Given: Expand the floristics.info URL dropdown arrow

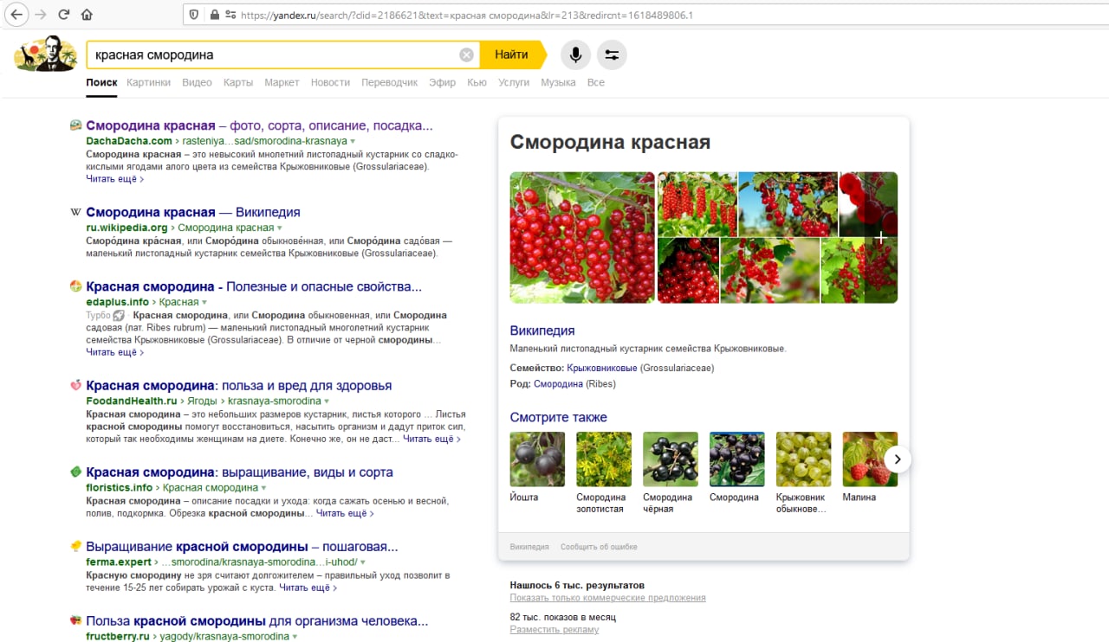Looking at the screenshot, I should click(264, 488).
